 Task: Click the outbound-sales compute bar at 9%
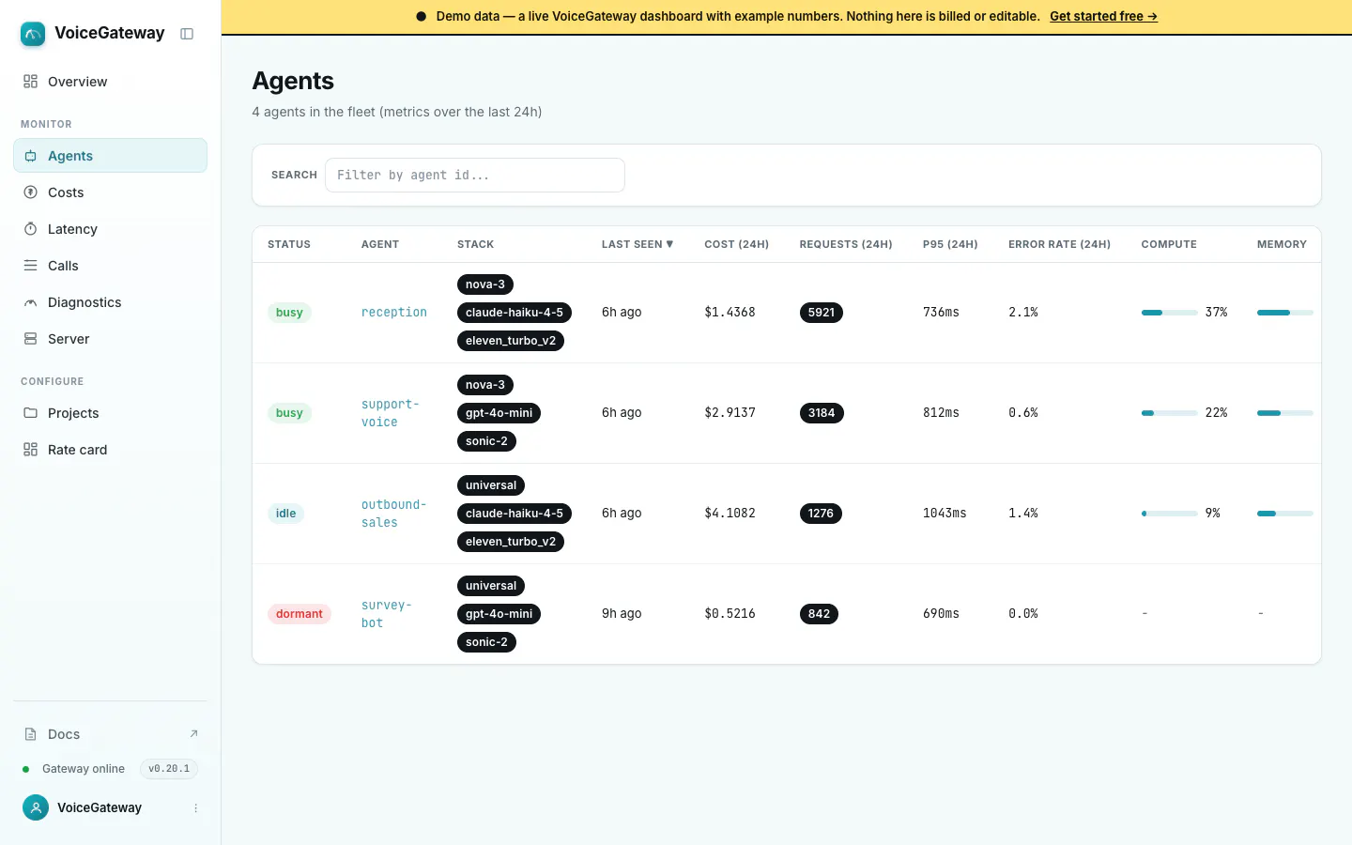point(1170,514)
